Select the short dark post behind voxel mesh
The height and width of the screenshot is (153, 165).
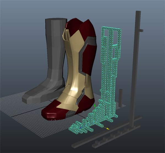[x=121, y=98]
